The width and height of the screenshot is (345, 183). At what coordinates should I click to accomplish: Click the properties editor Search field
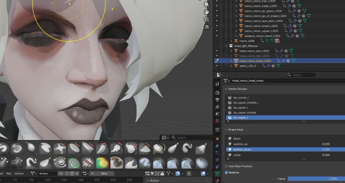pyautogui.click(x=301, y=75)
